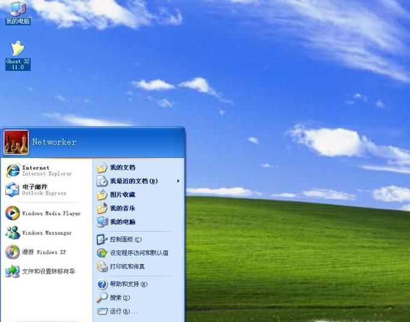
Task: Open the 我的文档 folder icon
Action: click(x=102, y=168)
